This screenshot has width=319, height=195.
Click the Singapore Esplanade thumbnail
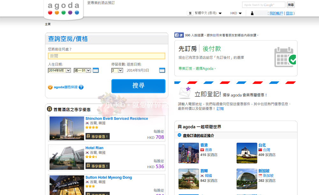(x=247, y=179)
